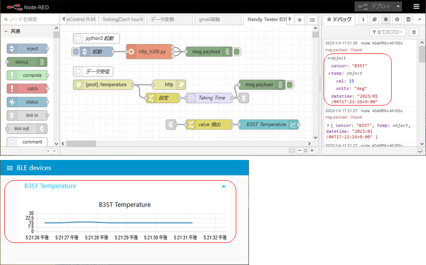
Task: Expand the temp object in debug output
Action: click(330, 73)
